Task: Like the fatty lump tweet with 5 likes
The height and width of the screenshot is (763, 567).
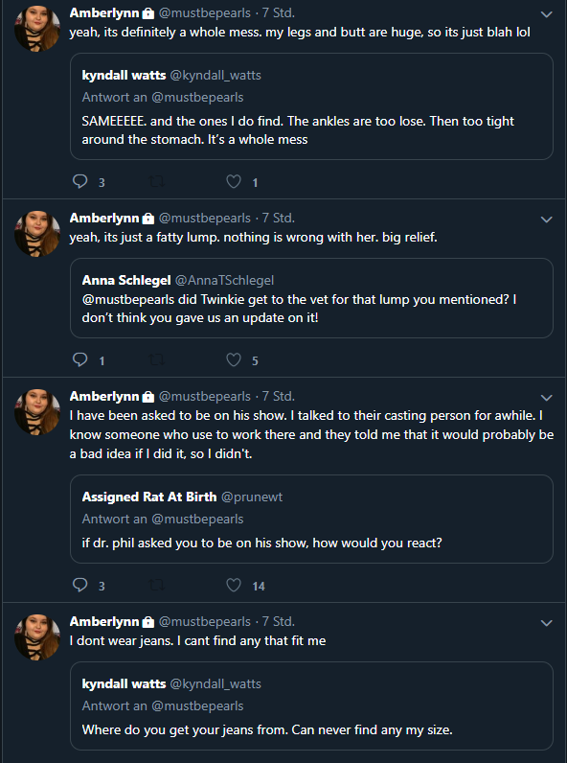Action: point(234,359)
